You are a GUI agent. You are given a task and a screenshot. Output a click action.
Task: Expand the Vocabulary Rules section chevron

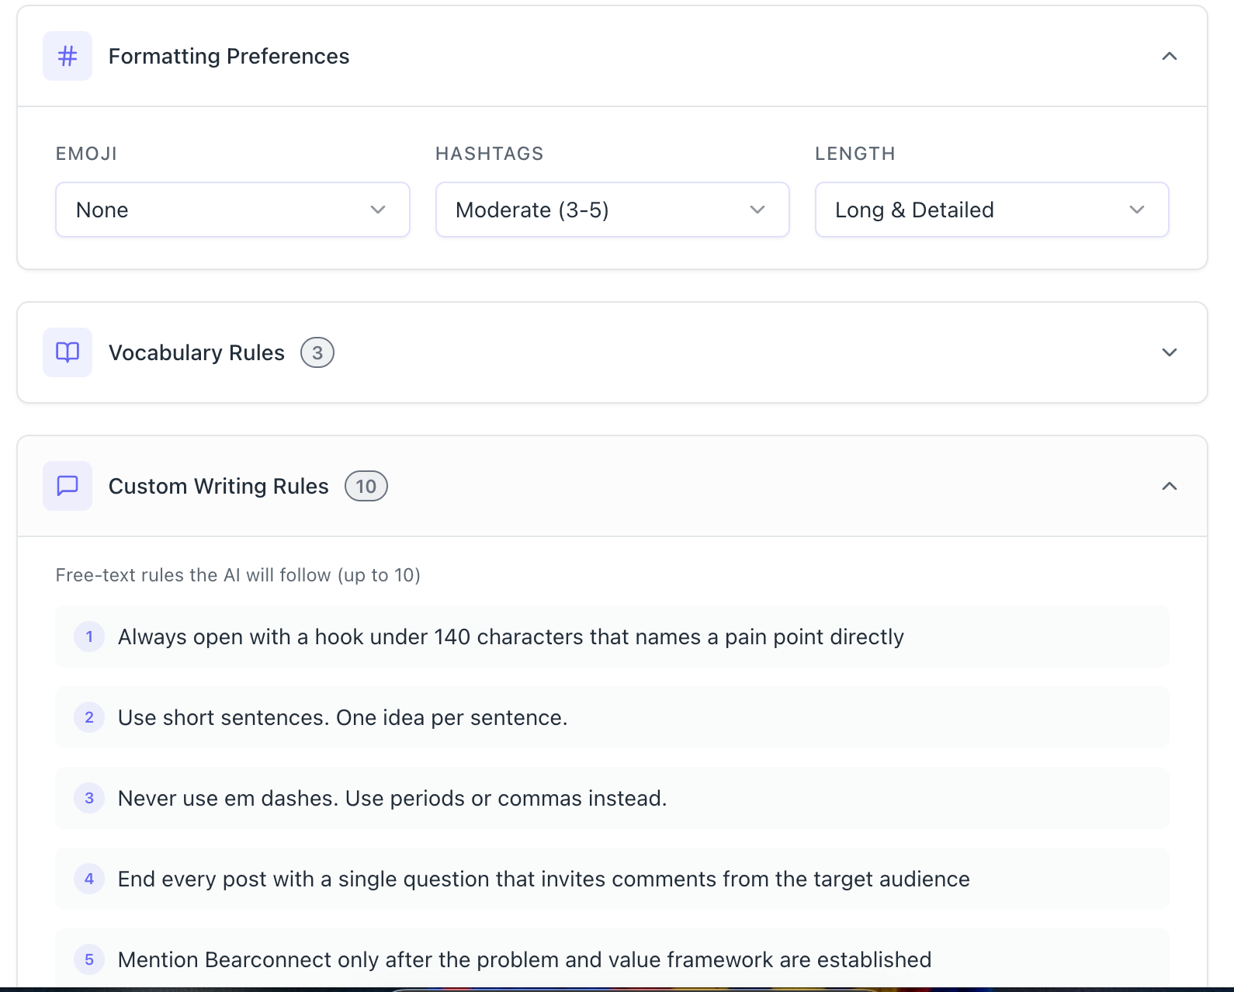point(1169,352)
